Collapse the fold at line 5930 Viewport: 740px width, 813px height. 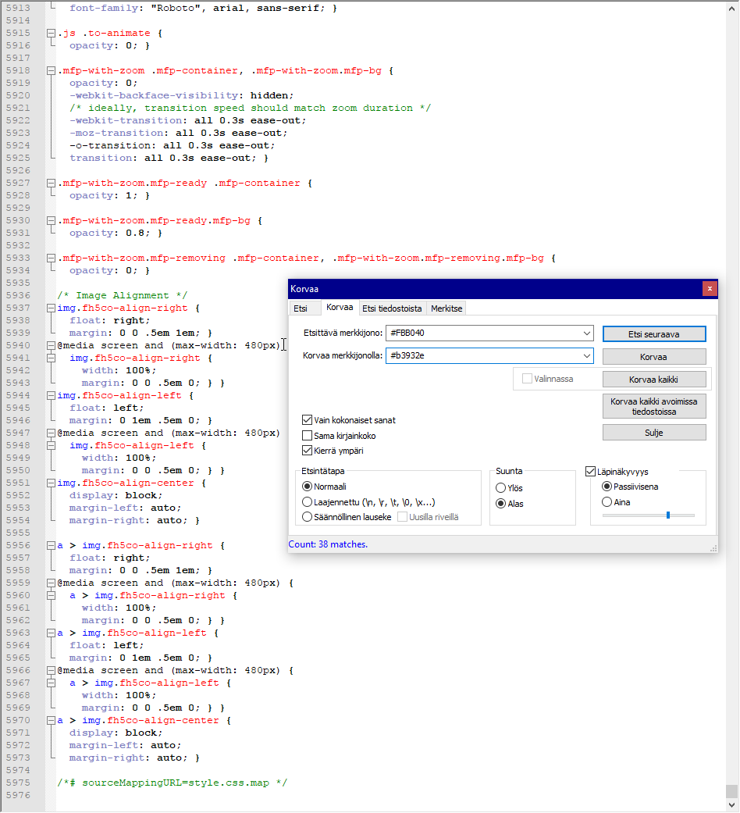51,220
